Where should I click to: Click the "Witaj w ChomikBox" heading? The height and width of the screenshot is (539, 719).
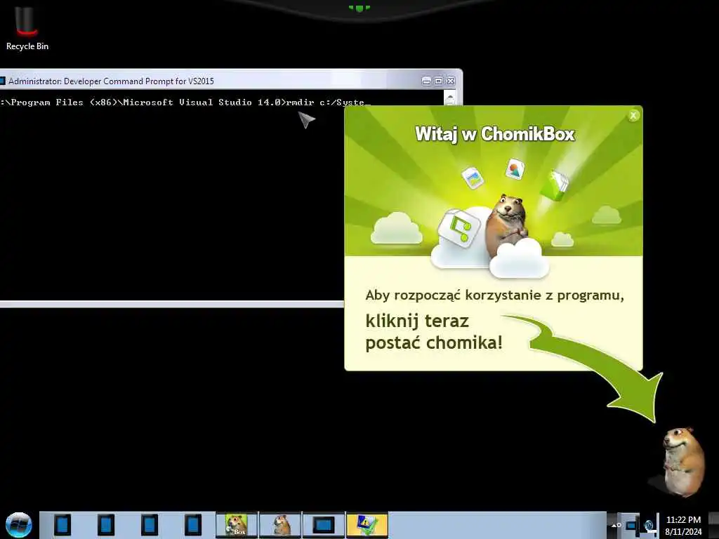click(495, 134)
